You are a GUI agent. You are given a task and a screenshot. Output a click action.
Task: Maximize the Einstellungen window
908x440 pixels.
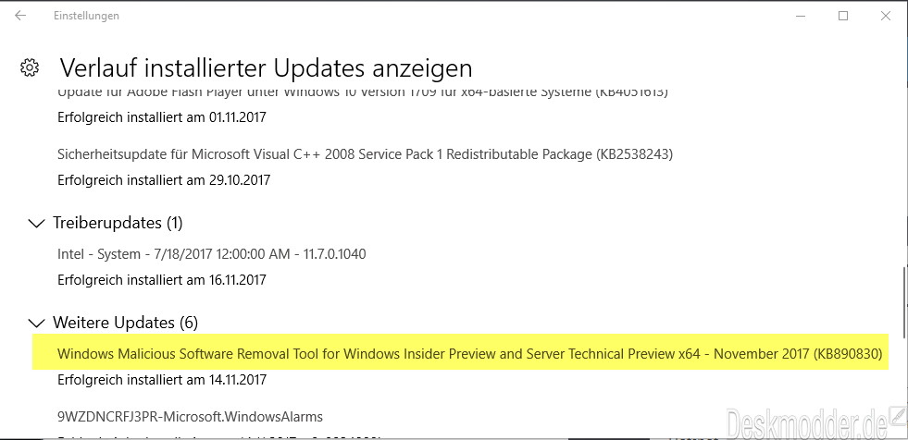pos(843,17)
